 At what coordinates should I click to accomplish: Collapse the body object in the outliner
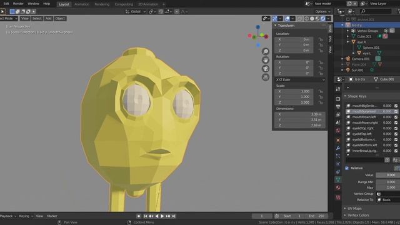342,25
